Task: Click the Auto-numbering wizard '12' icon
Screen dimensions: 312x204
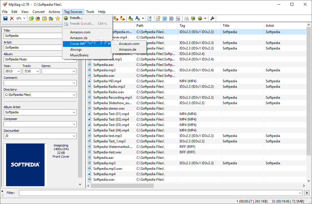Action: tap(178, 18)
